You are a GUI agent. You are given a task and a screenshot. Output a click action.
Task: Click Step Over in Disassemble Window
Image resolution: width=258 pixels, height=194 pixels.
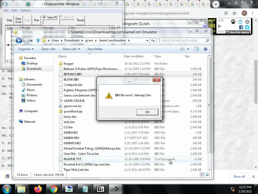click(x=18, y=20)
